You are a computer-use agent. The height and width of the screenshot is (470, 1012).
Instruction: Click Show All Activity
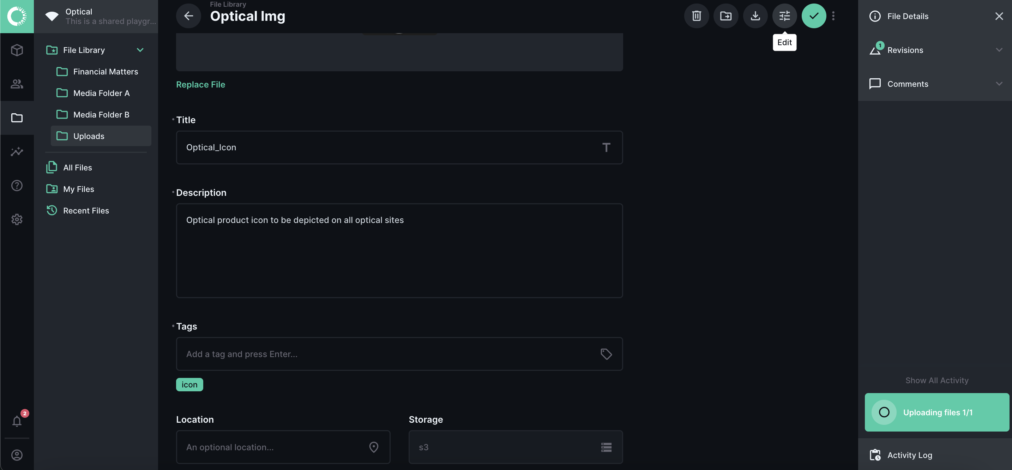pos(936,380)
